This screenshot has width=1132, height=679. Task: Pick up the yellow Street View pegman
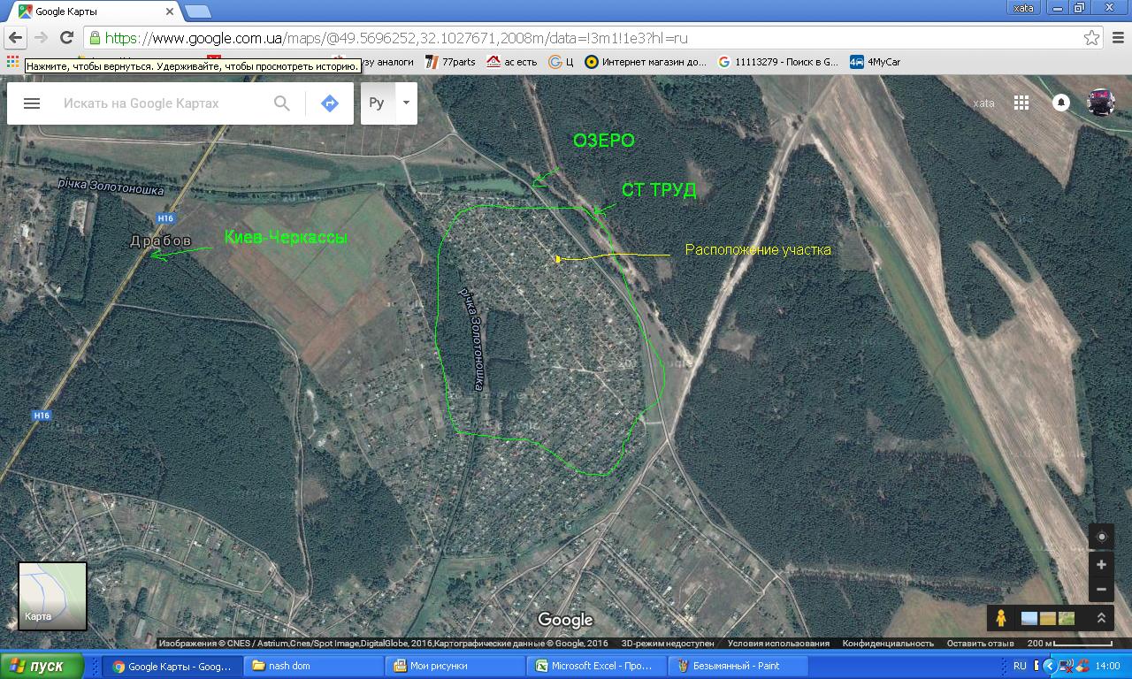[x=1001, y=618]
